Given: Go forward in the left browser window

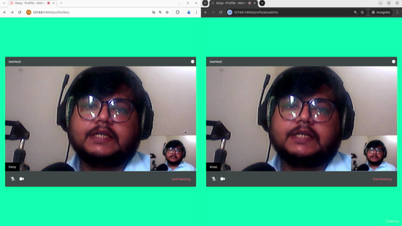Looking at the screenshot, I should click(12, 13).
